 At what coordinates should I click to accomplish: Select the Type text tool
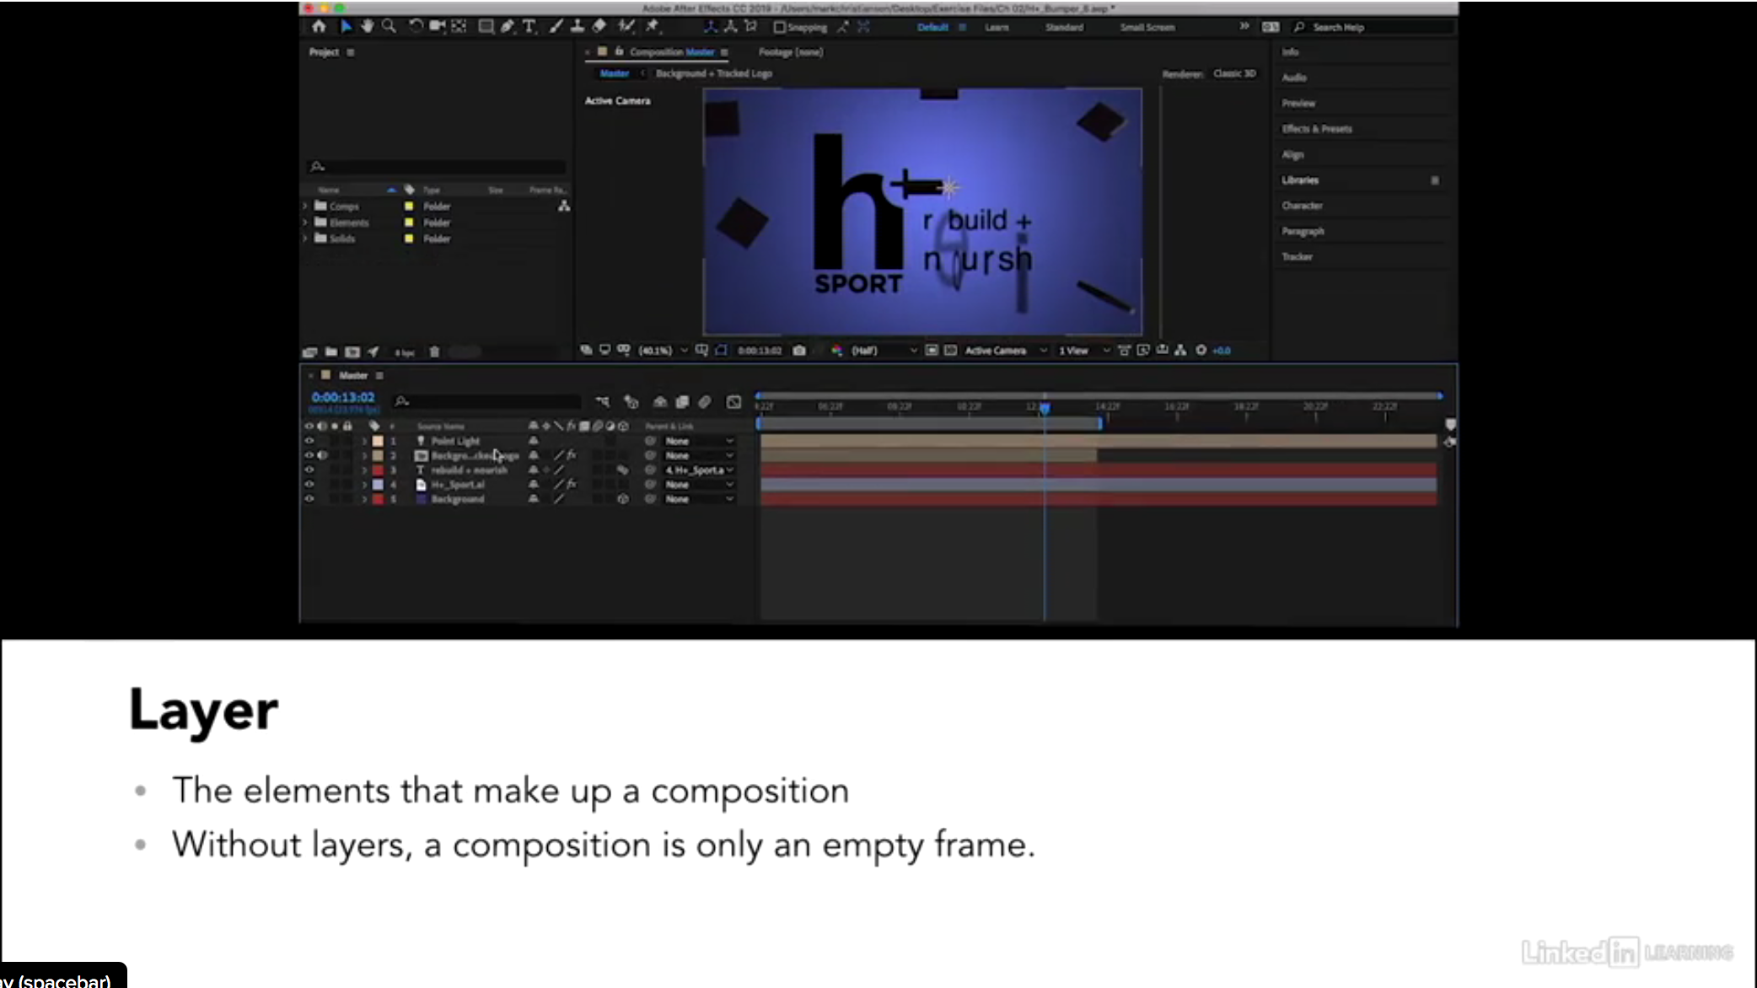click(x=529, y=26)
